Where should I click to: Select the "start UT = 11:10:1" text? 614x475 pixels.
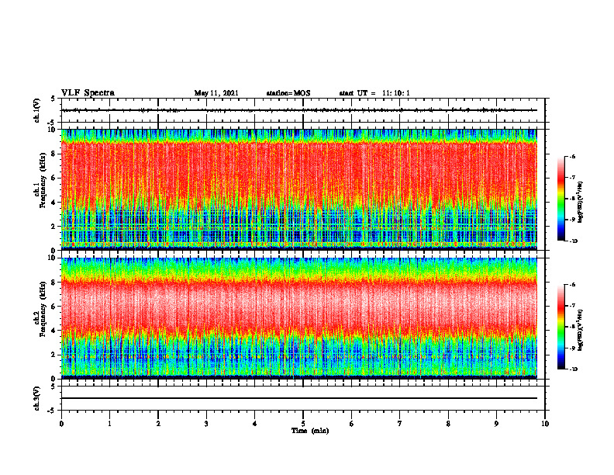click(374, 93)
